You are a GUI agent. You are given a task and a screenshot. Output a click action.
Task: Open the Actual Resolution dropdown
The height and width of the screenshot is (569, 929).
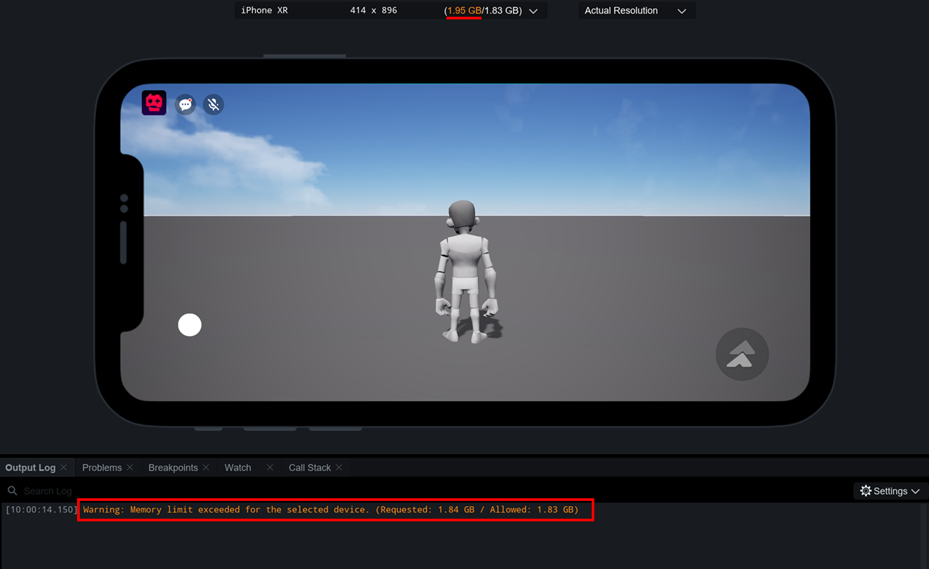pos(636,11)
